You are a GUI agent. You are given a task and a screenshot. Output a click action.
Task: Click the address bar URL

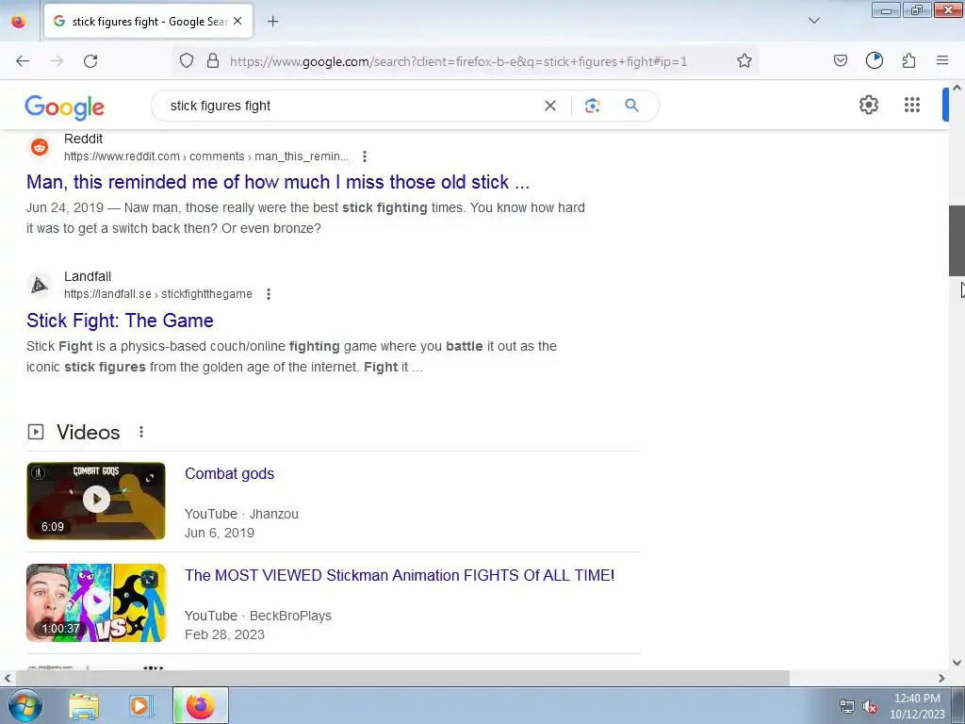tap(459, 61)
